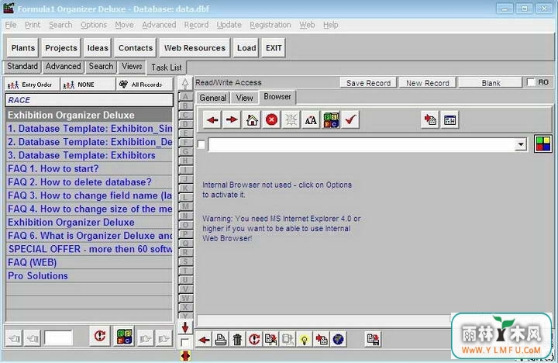Go to browser home page icon

pos(252,120)
